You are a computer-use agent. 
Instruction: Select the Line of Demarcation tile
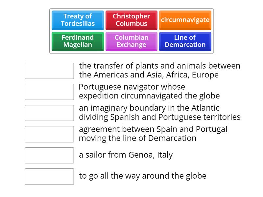(185, 42)
